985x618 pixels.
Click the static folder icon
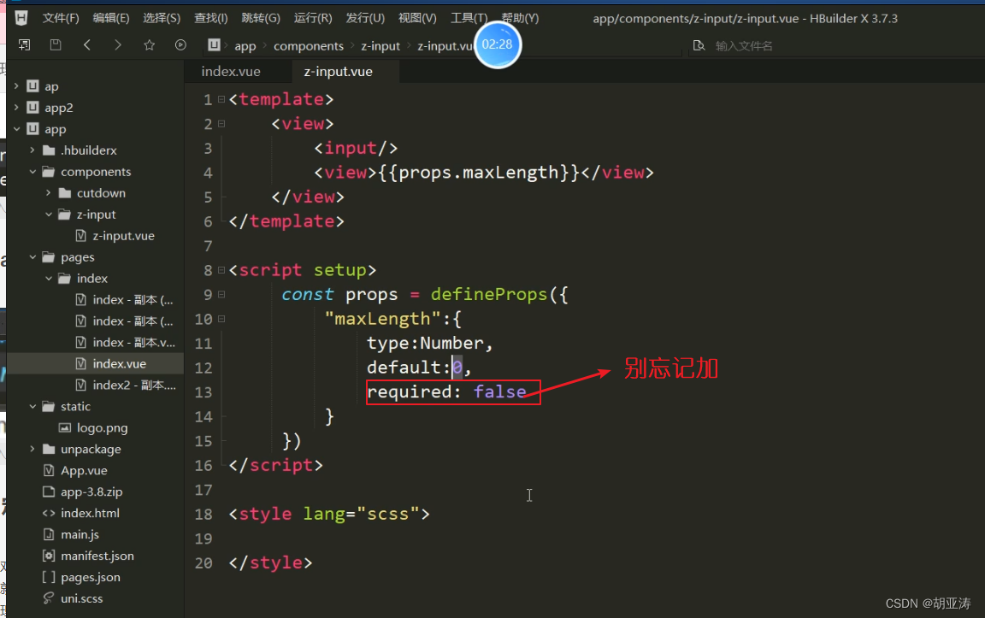(x=49, y=406)
